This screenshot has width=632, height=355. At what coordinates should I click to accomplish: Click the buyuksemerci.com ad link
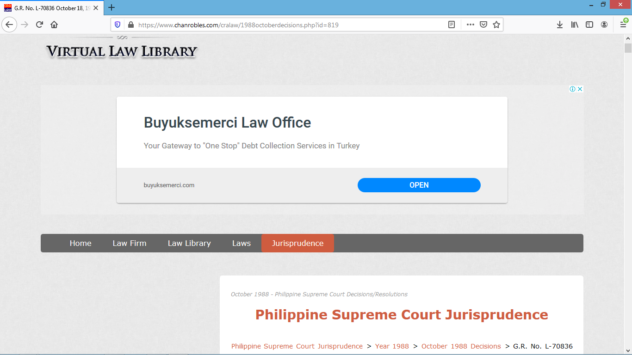169,185
